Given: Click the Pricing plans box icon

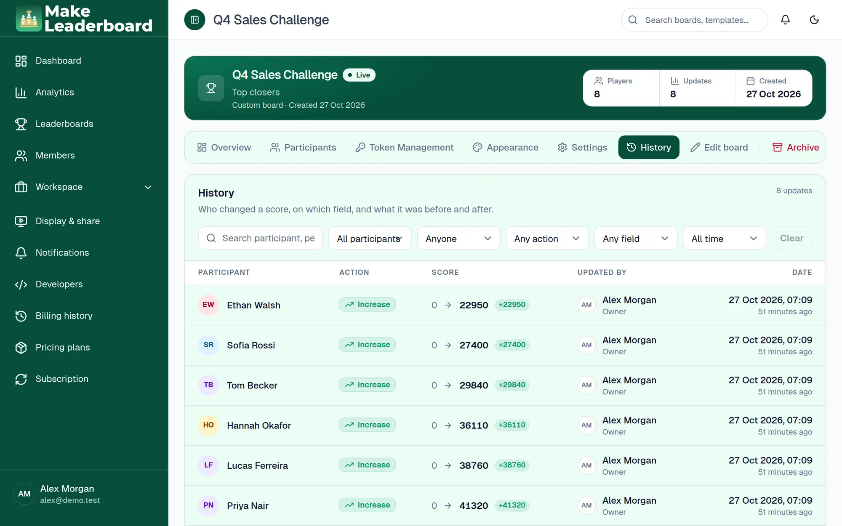Looking at the screenshot, I should tap(21, 348).
